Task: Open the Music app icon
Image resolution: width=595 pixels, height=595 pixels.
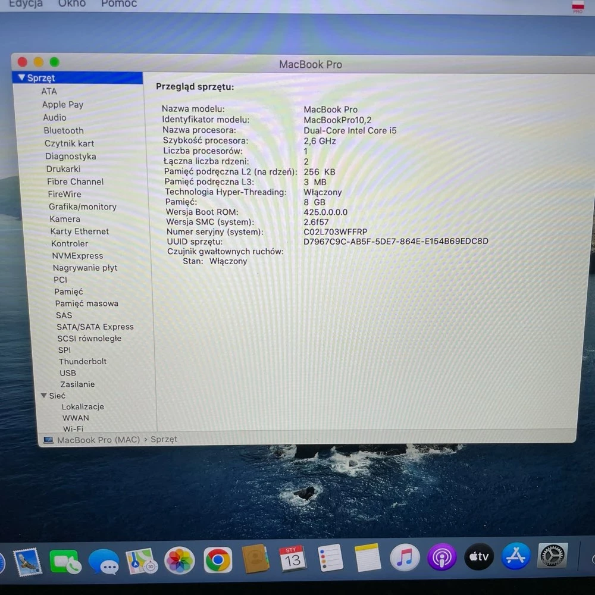Action: point(405,558)
